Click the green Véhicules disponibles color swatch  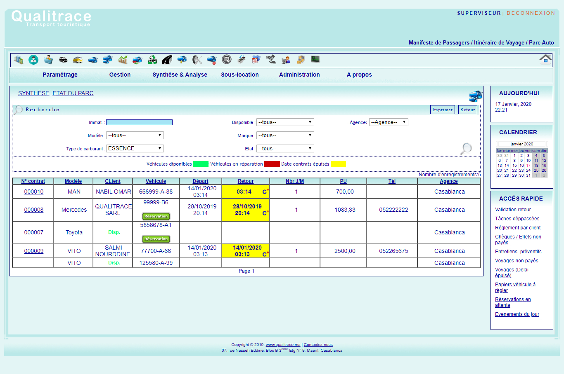pos(201,164)
